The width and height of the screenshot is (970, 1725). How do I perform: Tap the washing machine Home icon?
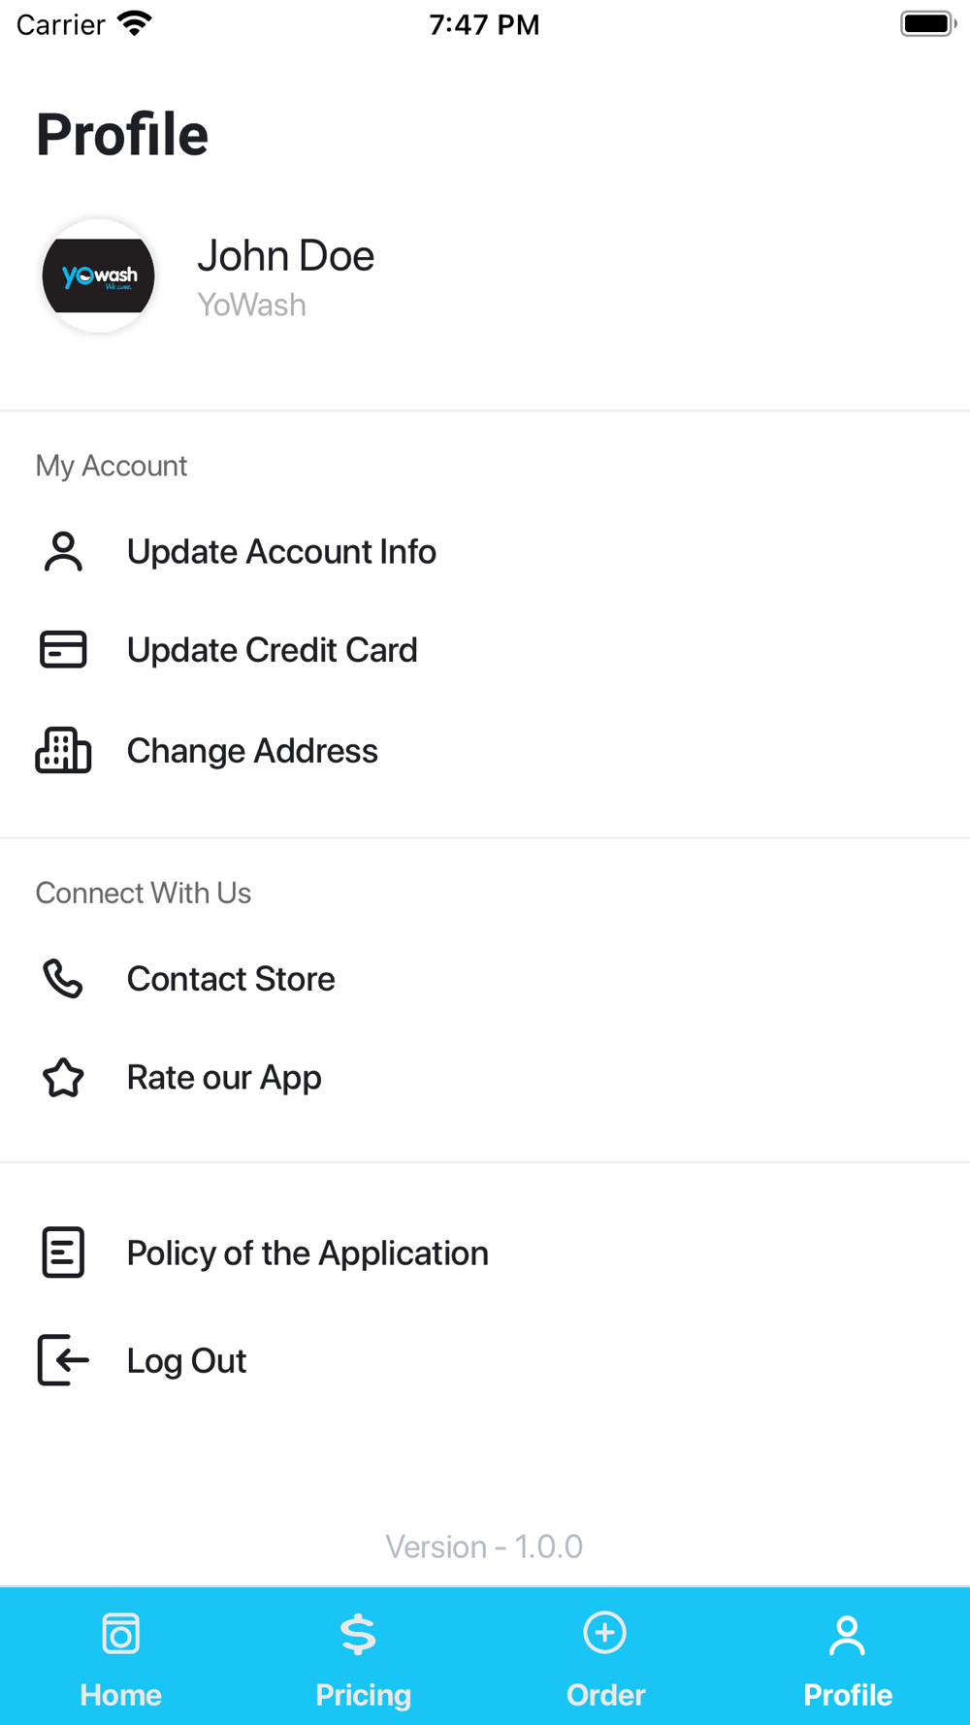(x=121, y=1634)
